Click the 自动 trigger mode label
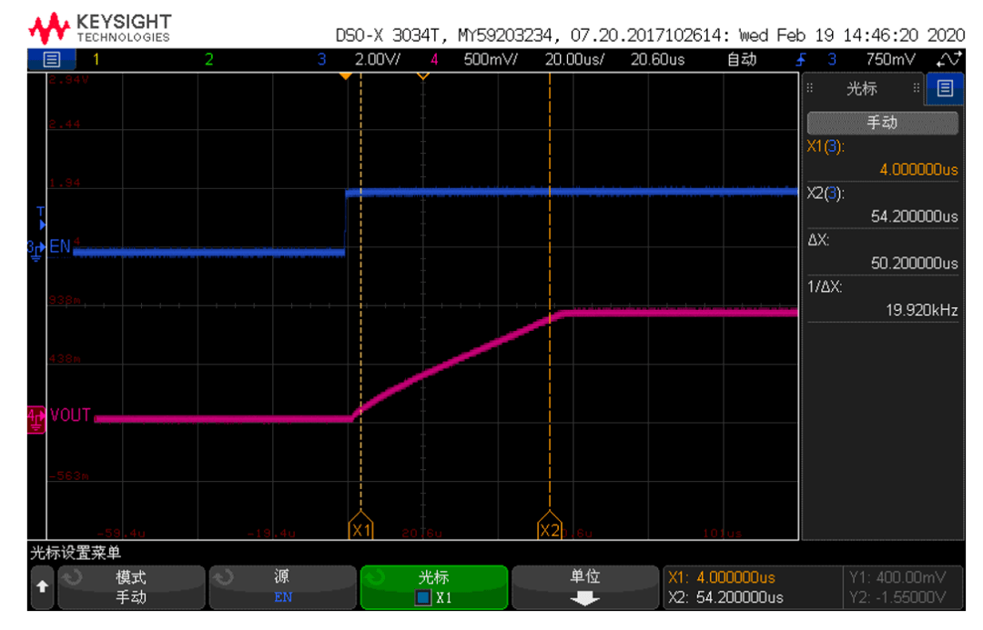Image resolution: width=983 pixels, height=630 pixels. click(x=742, y=59)
